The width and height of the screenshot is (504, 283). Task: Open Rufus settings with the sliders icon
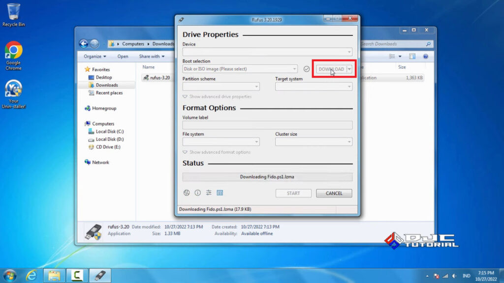coord(208,193)
